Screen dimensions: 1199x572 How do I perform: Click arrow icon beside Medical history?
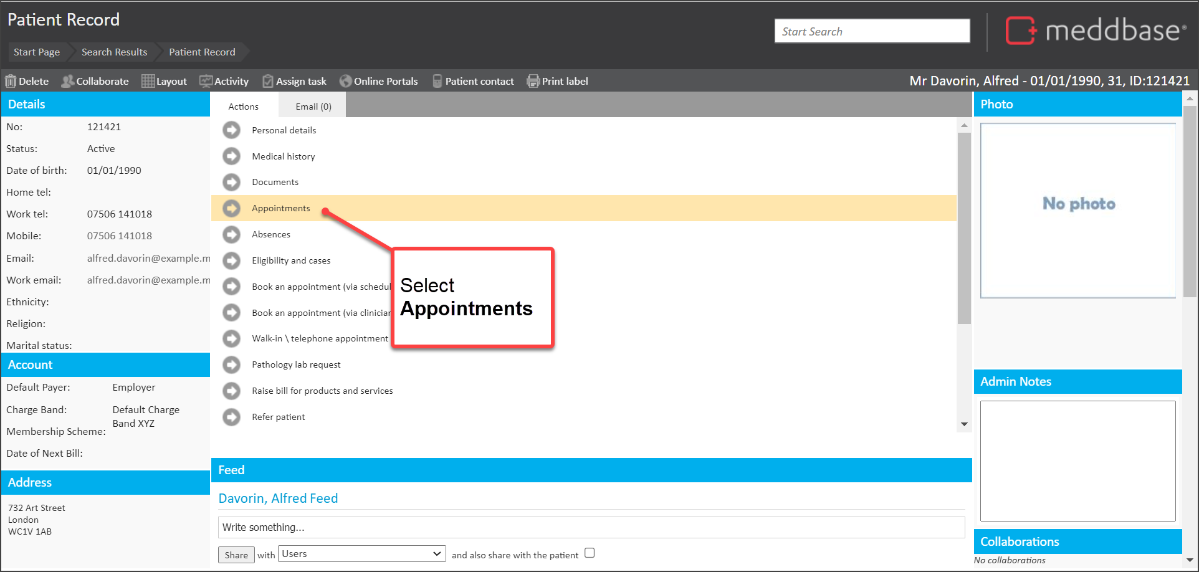point(232,156)
